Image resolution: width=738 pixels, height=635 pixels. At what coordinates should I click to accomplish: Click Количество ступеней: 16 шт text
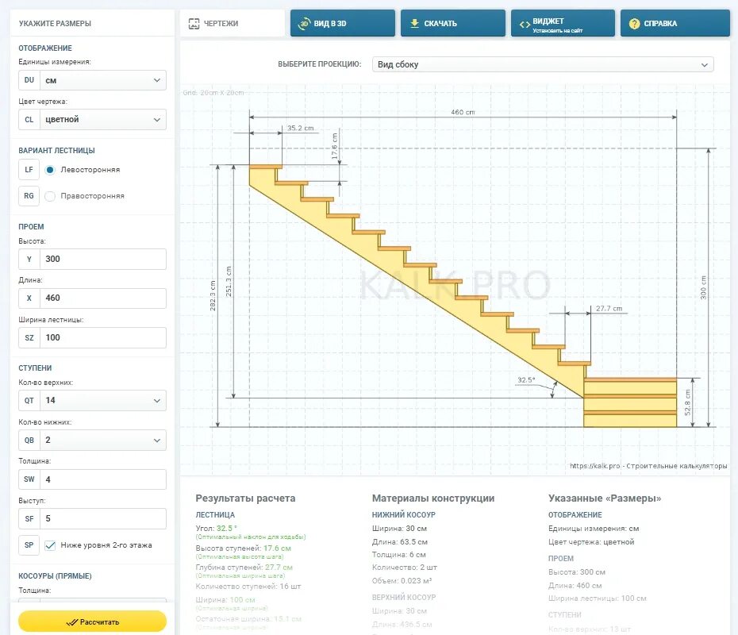(248, 586)
